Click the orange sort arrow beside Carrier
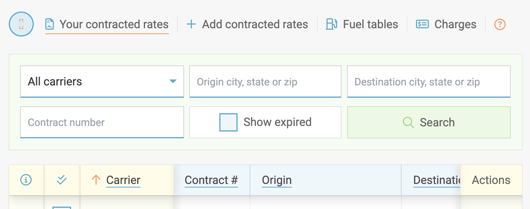 96,180
